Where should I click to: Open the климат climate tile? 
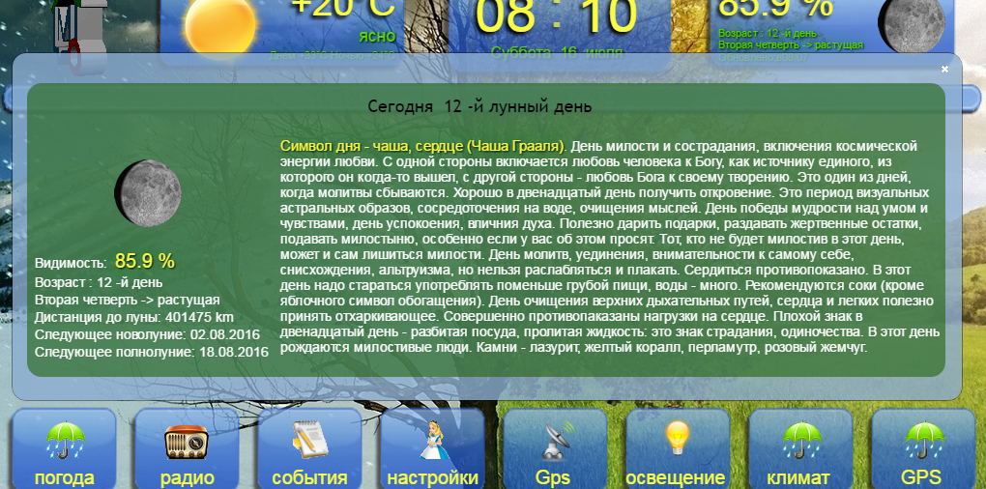click(x=800, y=448)
